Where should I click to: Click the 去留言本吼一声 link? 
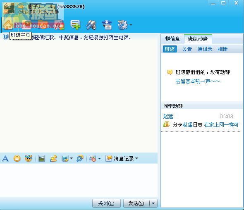[x=198, y=81]
